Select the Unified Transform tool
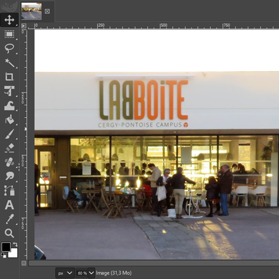Viewport: 279px width, 279px height. [x=9, y=91]
